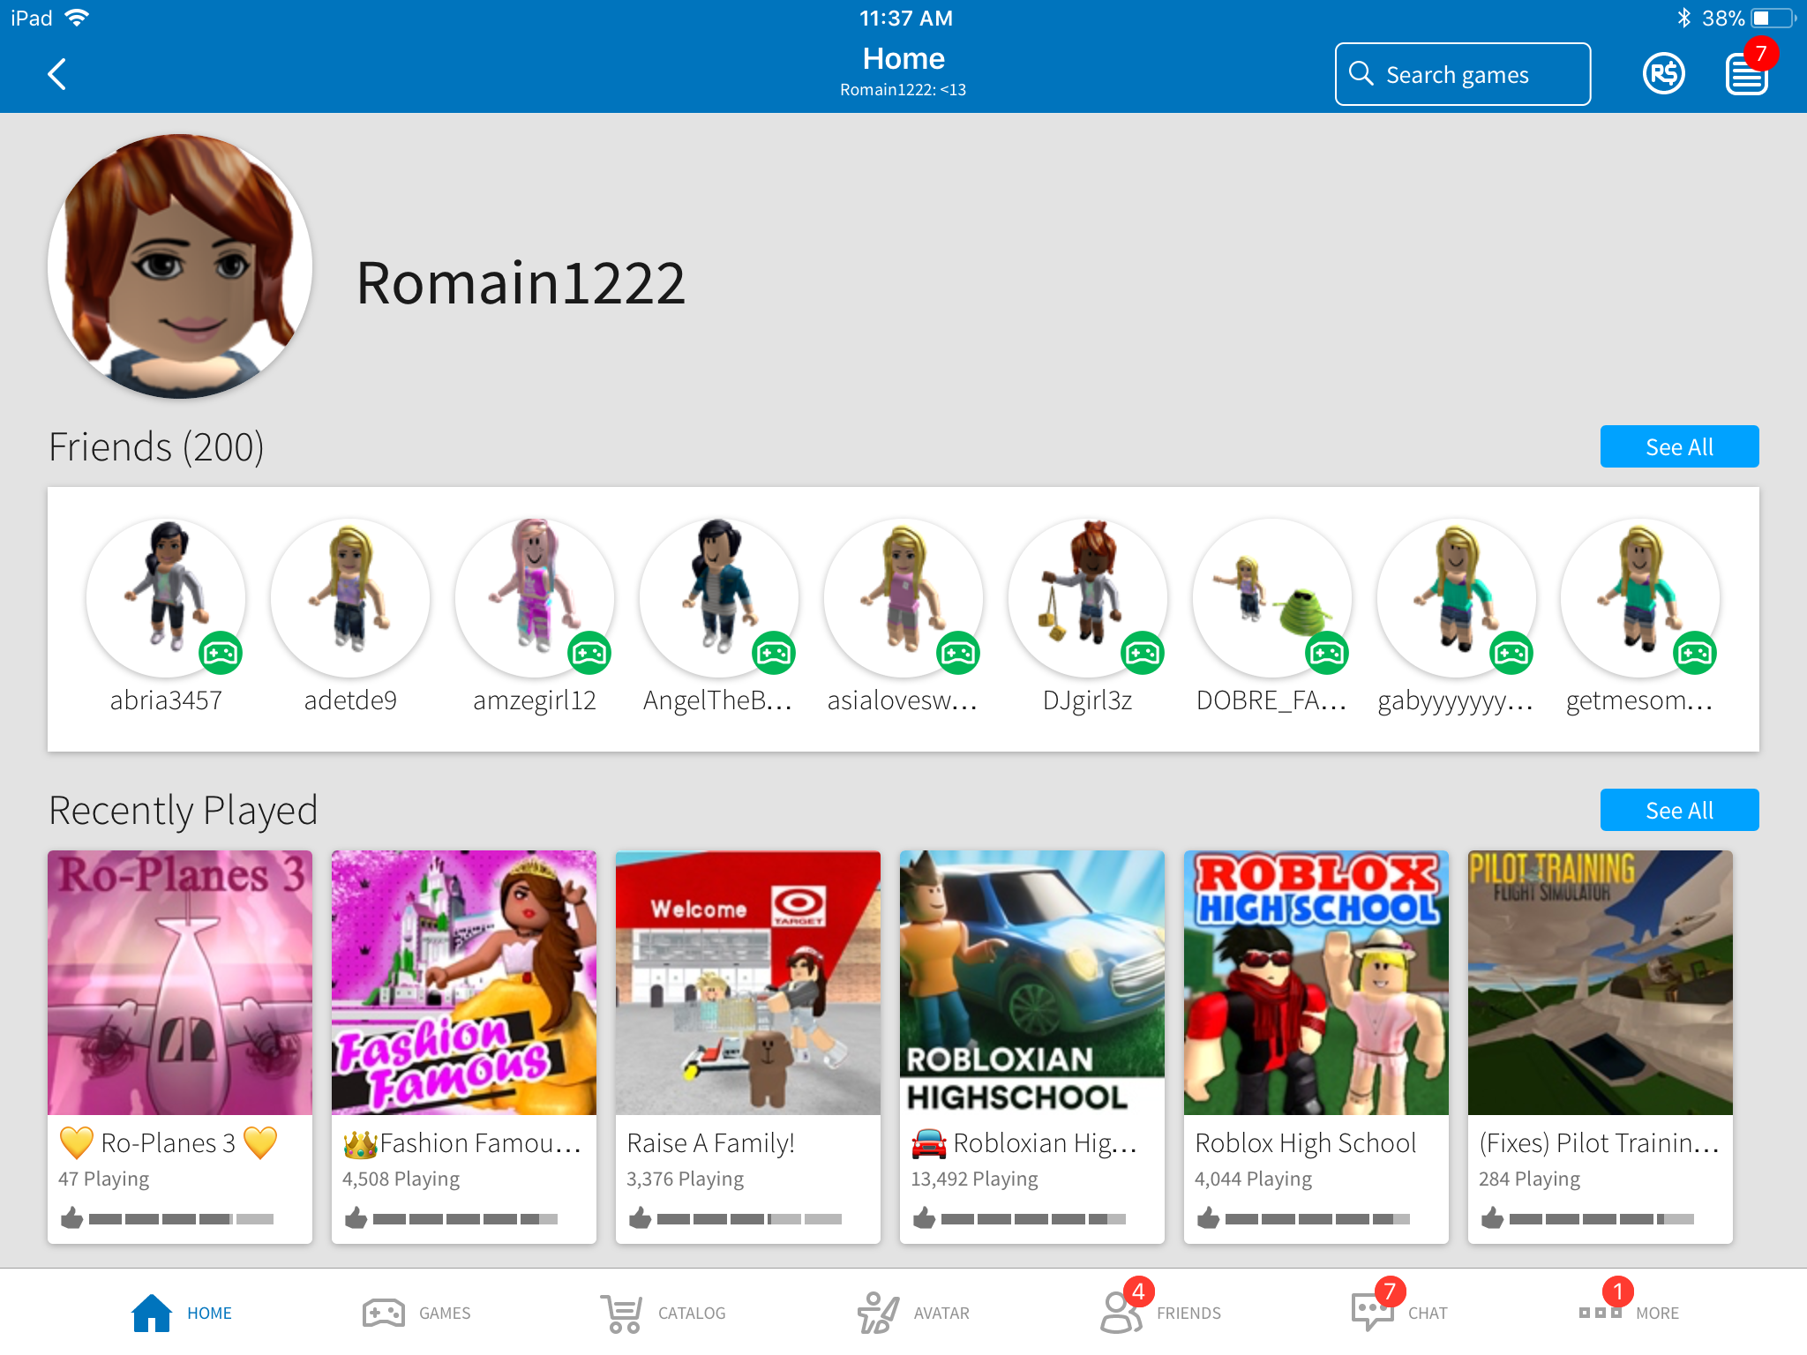Open the Ro-Planes 3 game thumbnail
This screenshot has height=1355, width=1807.
tap(180, 983)
